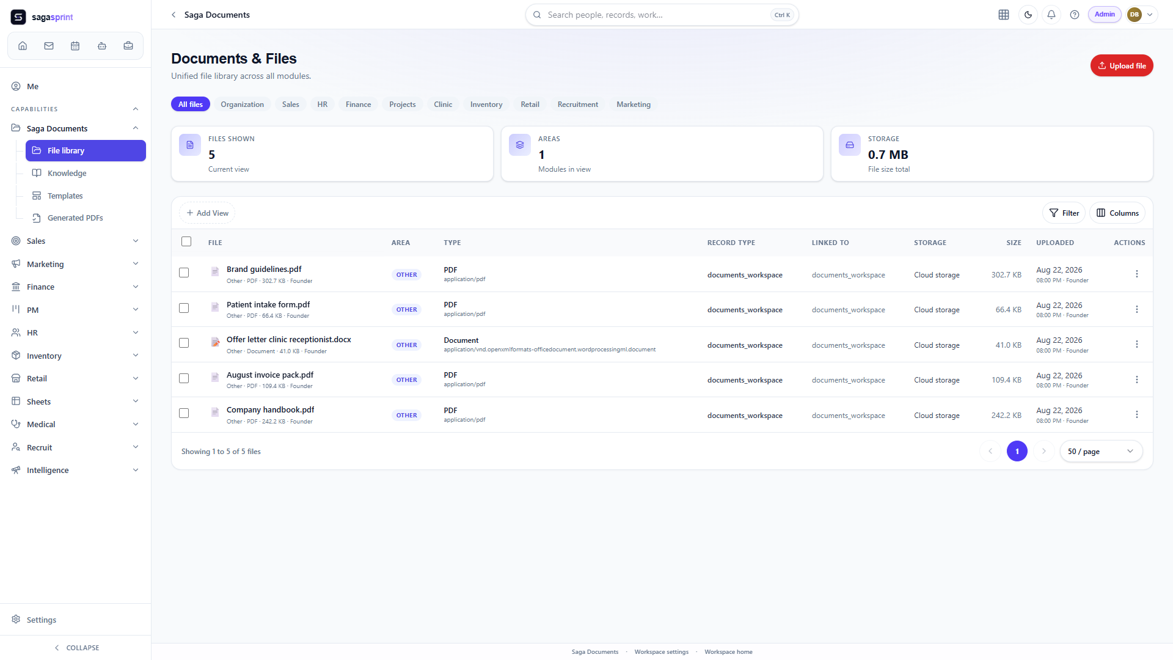Go to the next page arrow

[x=1044, y=451]
